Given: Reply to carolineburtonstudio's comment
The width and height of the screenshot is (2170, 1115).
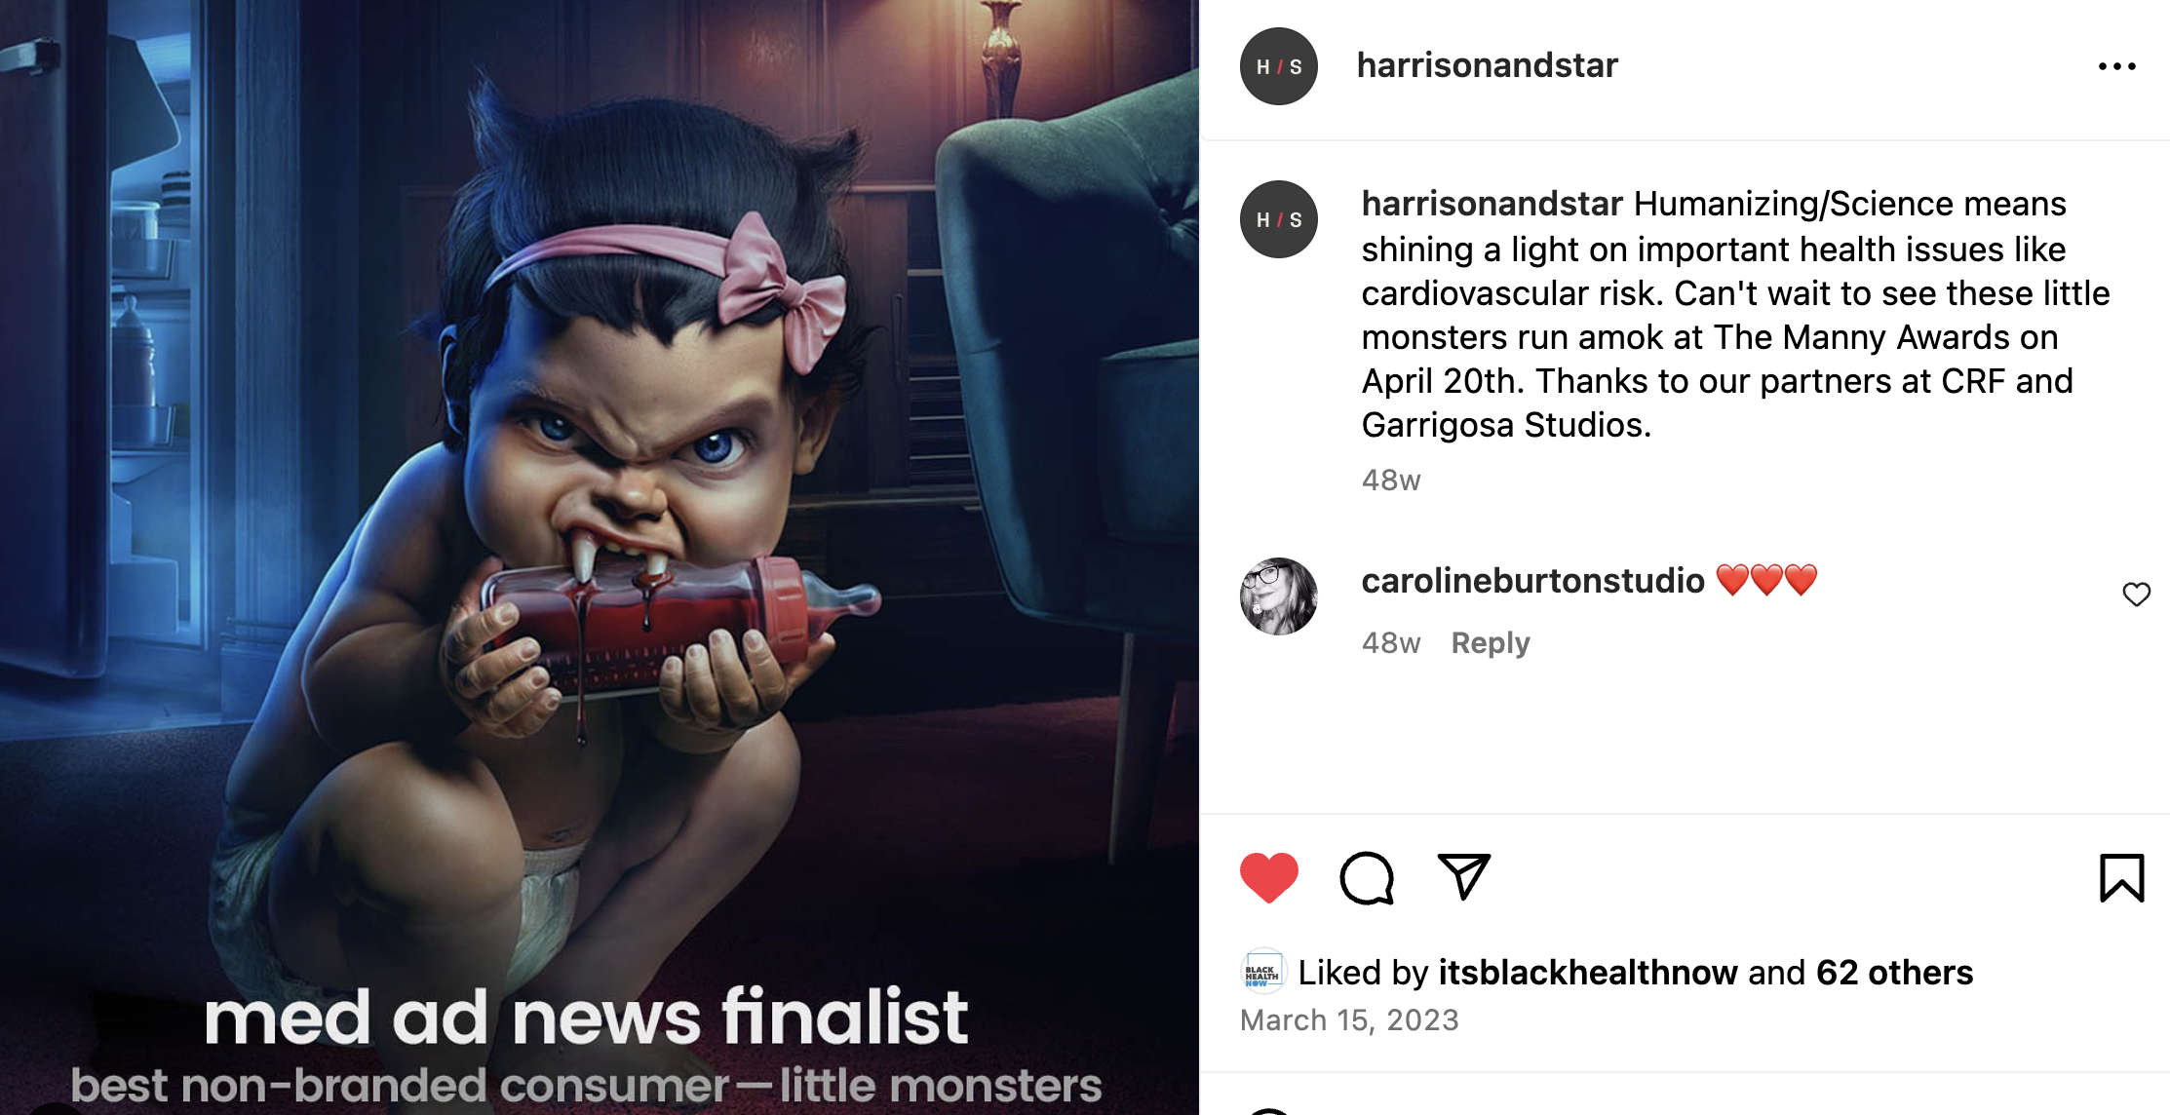Looking at the screenshot, I should tap(1490, 642).
